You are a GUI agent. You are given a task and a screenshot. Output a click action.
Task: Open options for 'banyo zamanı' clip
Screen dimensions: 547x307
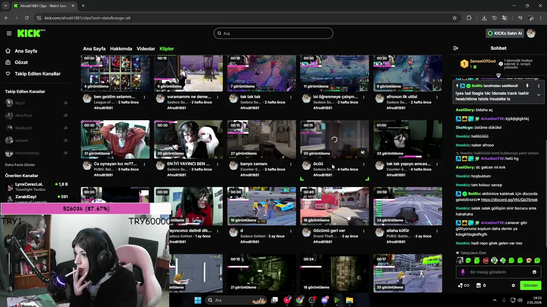coord(291,164)
